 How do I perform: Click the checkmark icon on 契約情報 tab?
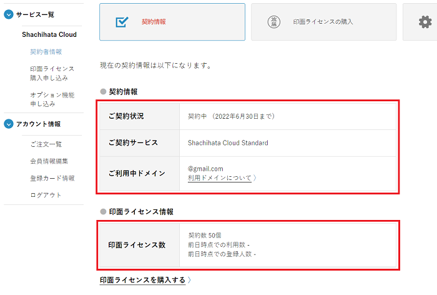(x=122, y=22)
